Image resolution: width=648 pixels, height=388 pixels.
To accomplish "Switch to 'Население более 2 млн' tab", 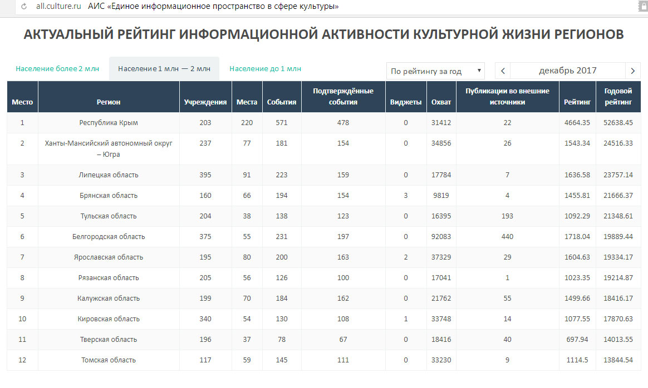I will [57, 69].
